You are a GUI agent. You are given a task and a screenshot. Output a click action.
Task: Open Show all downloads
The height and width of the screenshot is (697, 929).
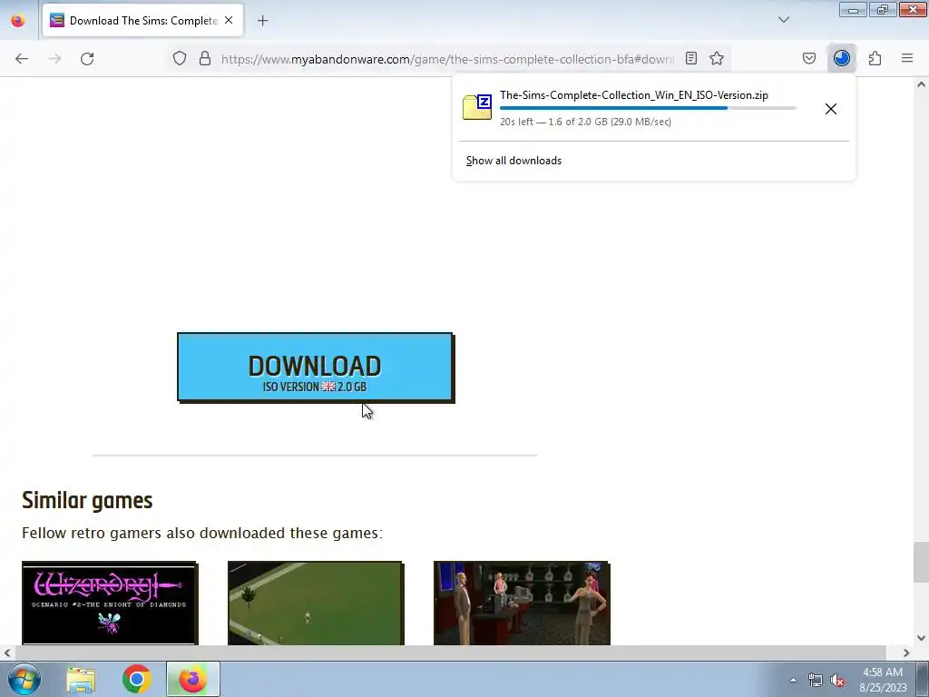tap(513, 161)
